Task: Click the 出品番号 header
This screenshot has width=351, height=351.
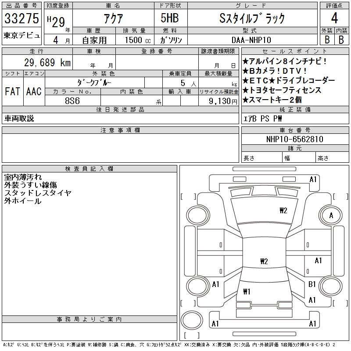Action: click(21, 6)
